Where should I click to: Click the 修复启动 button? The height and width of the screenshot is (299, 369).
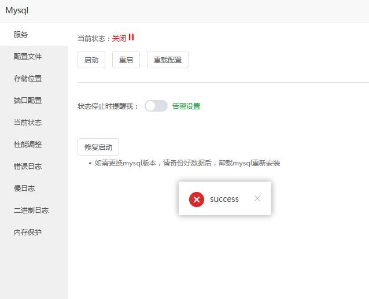click(x=98, y=147)
